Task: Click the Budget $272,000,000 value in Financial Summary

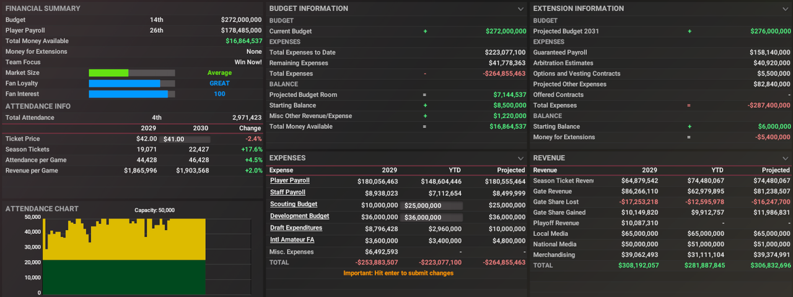Action: (x=241, y=20)
